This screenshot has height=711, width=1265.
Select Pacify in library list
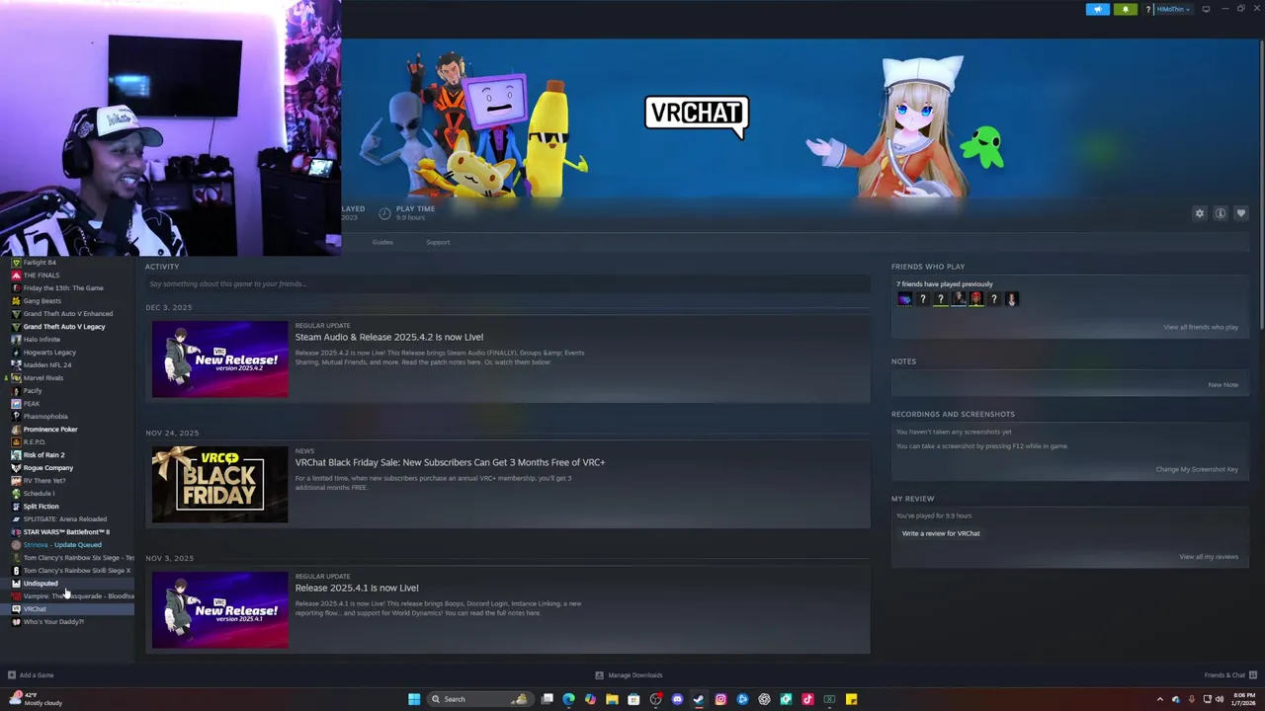(33, 391)
